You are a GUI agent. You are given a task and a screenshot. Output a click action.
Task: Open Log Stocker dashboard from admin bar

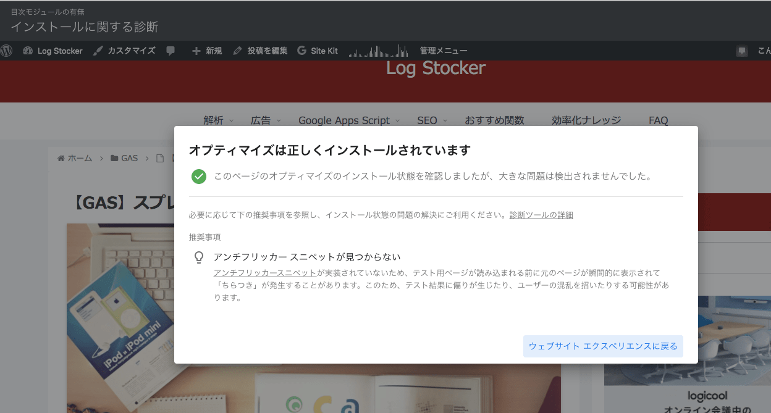[x=53, y=51]
